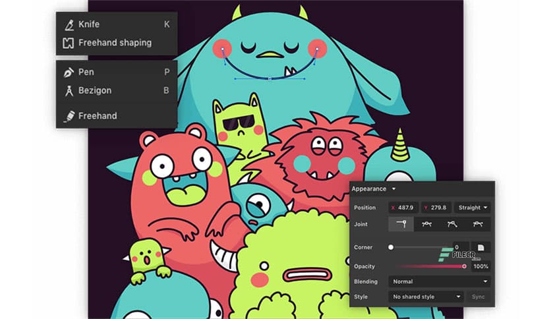Pick the Bezigon tool
The image size is (551, 319).
pos(116,90)
